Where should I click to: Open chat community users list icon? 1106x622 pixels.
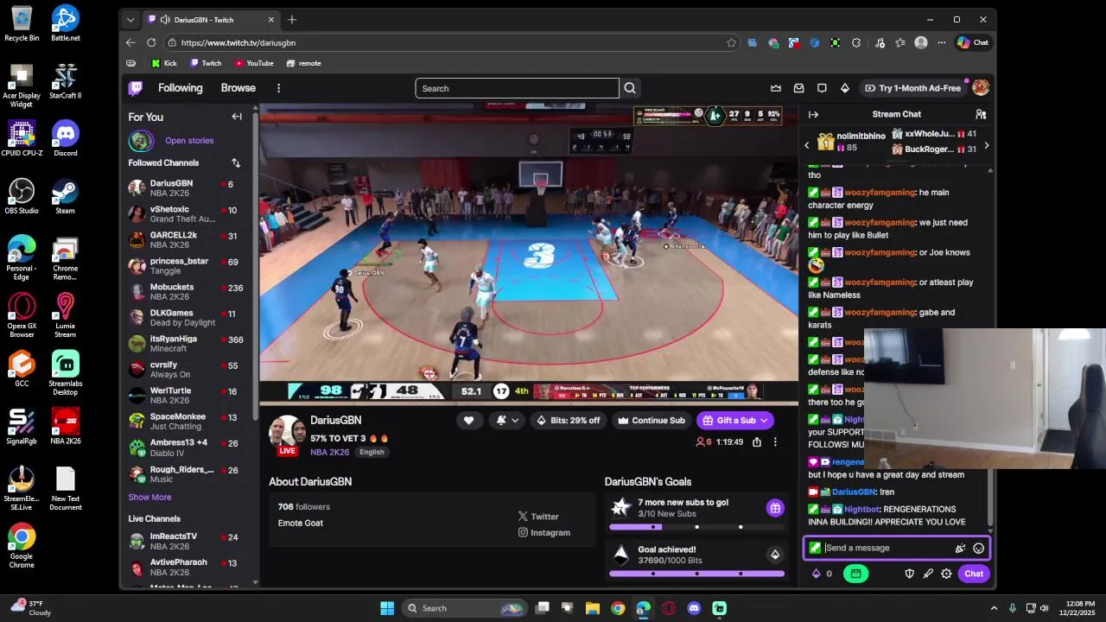[981, 114]
